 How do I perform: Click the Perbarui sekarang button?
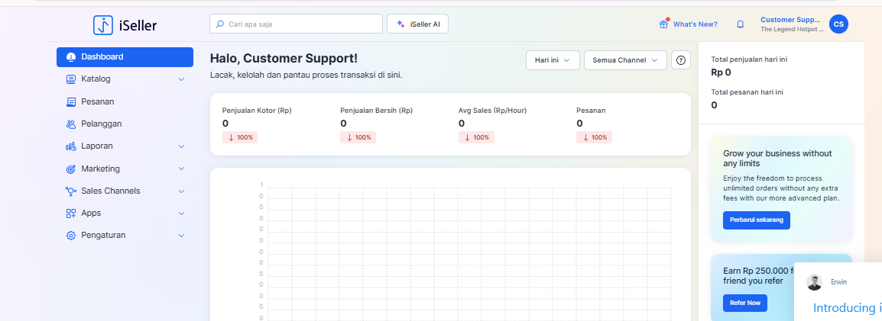click(756, 220)
